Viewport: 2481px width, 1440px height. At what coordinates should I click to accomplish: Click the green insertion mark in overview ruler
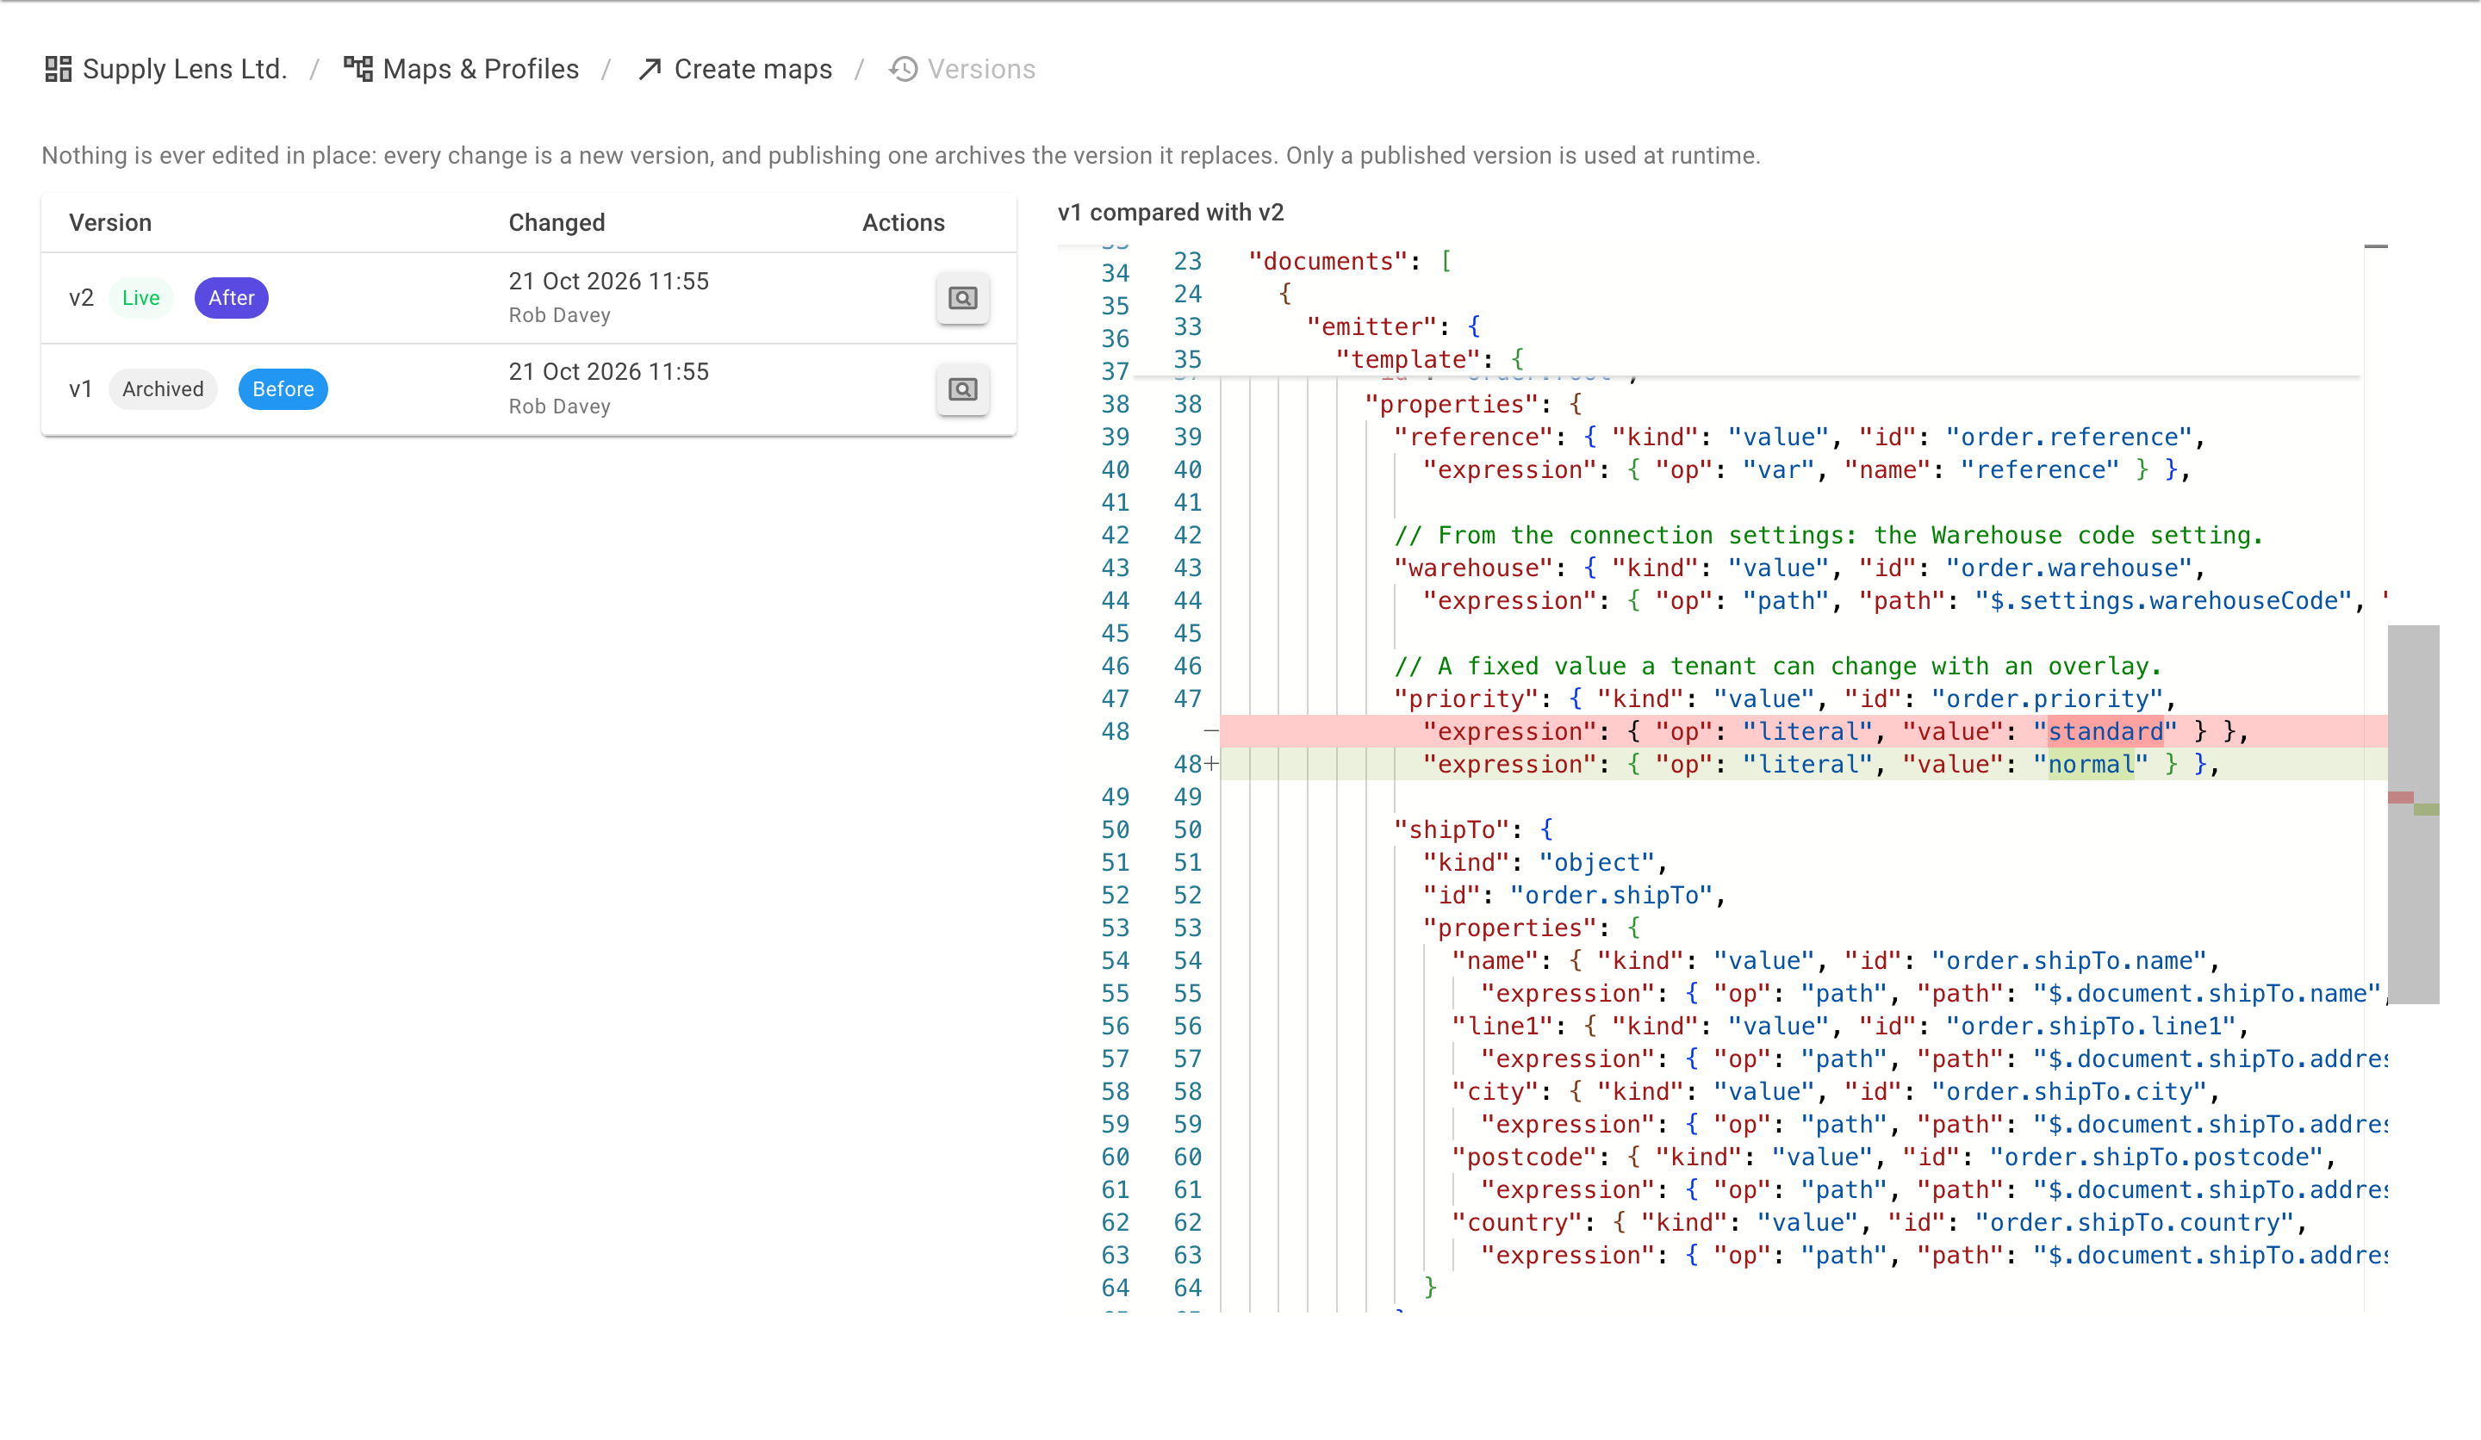point(2426,809)
